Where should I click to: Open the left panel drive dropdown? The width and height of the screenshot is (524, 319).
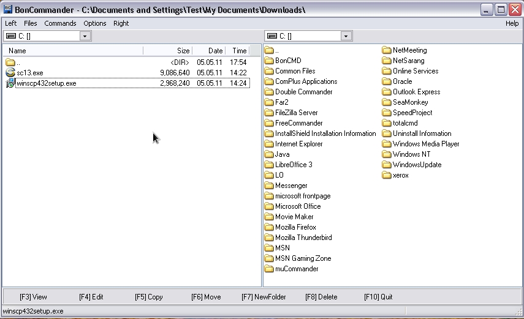coord(85,36)
